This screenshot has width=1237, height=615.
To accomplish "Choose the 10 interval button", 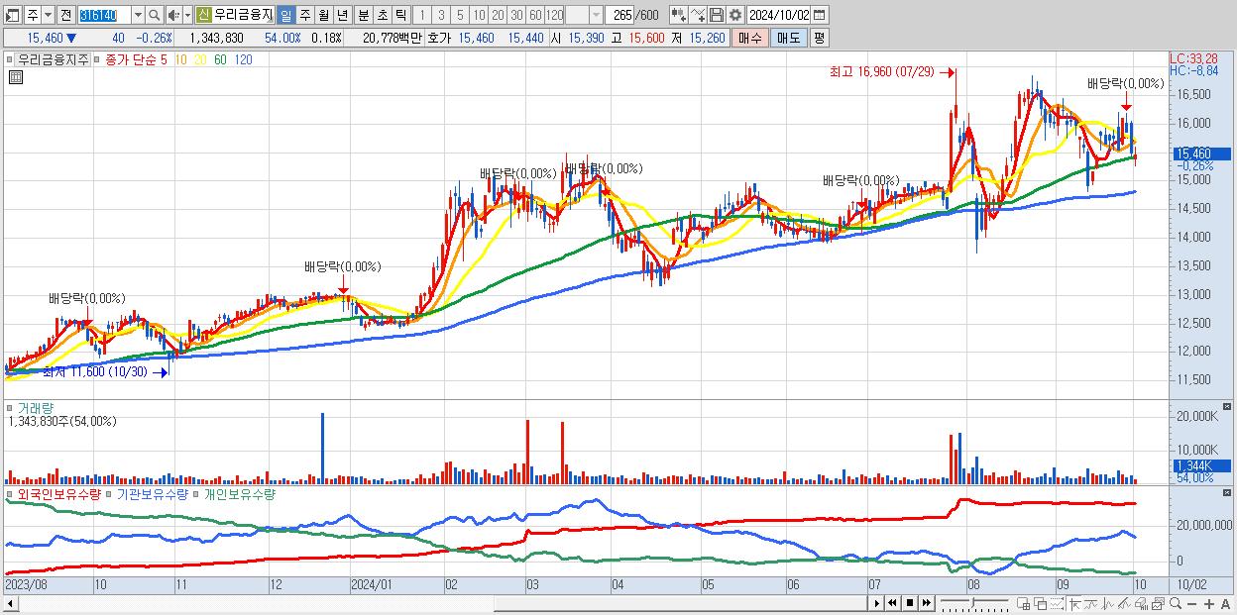I will [x=479, y=15].
